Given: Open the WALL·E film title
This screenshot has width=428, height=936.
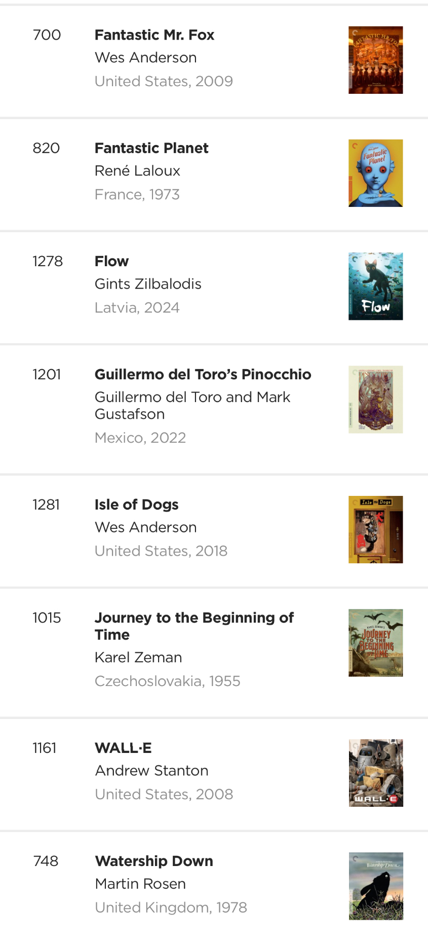Looking at the screenshot, I should [124, 748].
